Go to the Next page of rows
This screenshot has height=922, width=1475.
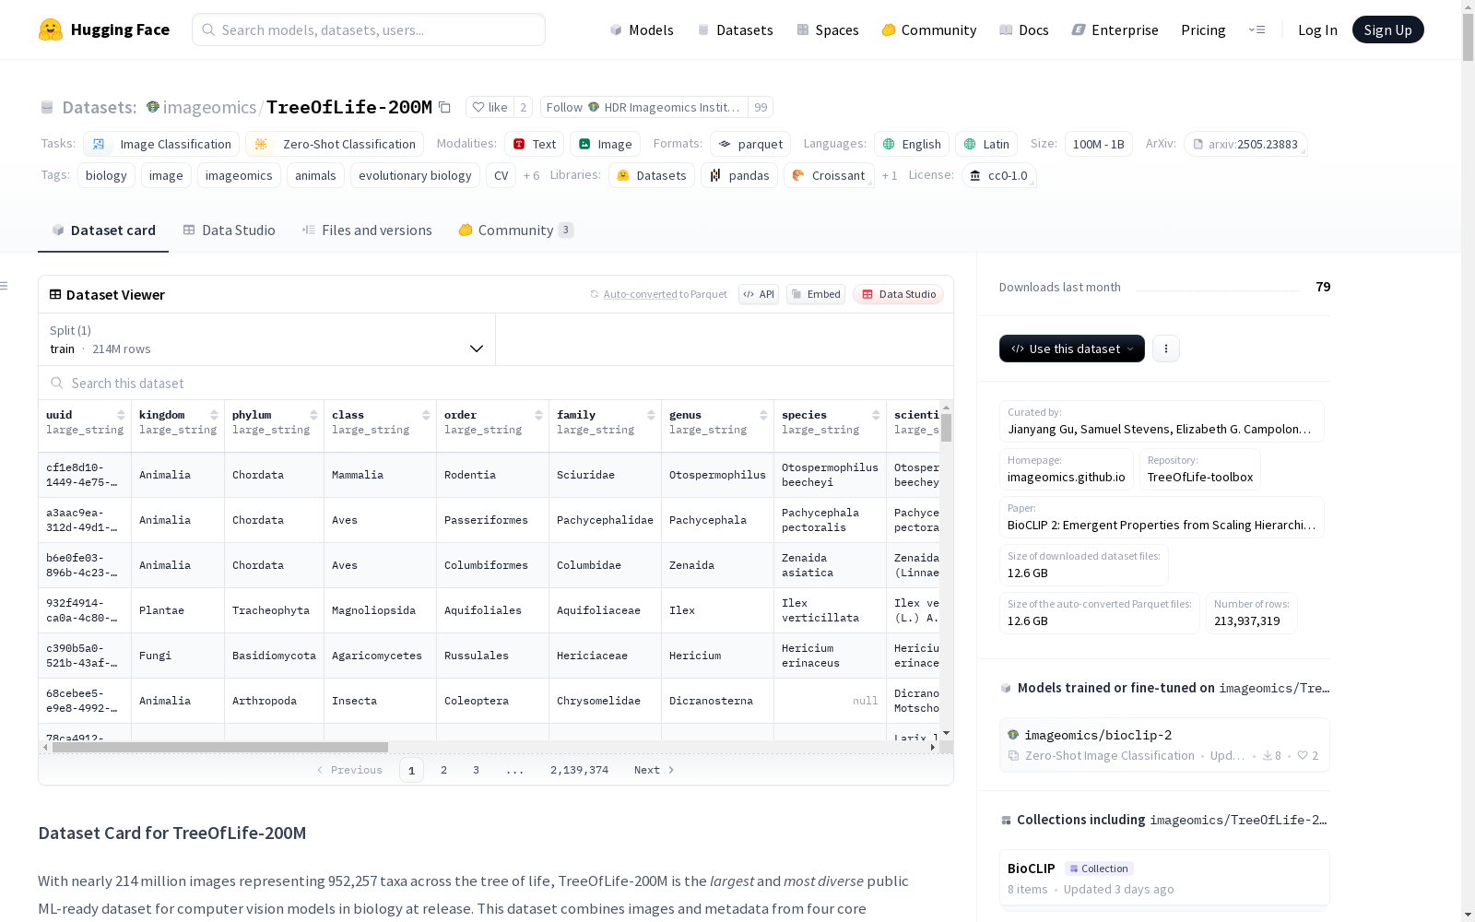coord(655,770)
